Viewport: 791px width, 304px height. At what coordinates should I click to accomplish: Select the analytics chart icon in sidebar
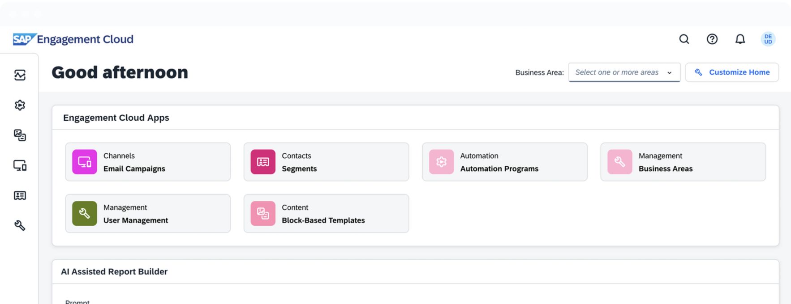[20, 75]
